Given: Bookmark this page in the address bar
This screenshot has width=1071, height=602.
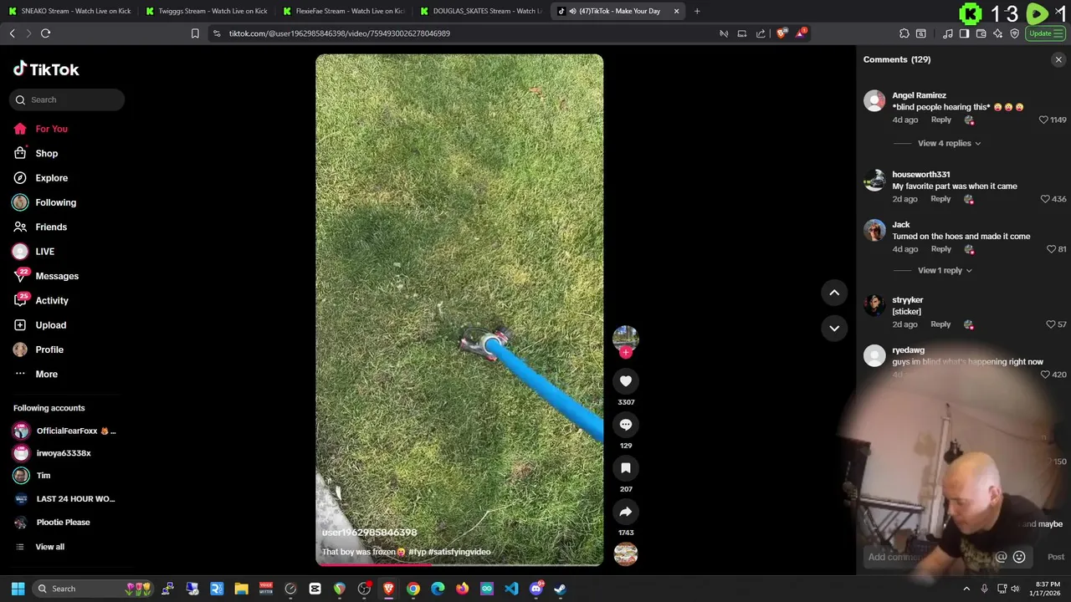Looking at the screenshot, I should pyautogui.click(x=195, y=33).
